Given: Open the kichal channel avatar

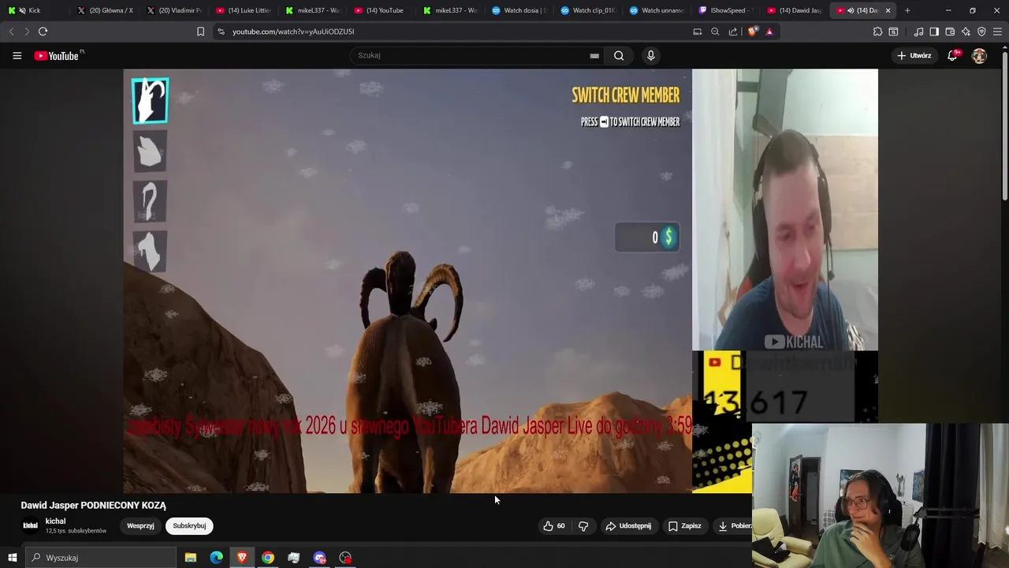Looking at the screenshot, I should click(x=30, y=525).
